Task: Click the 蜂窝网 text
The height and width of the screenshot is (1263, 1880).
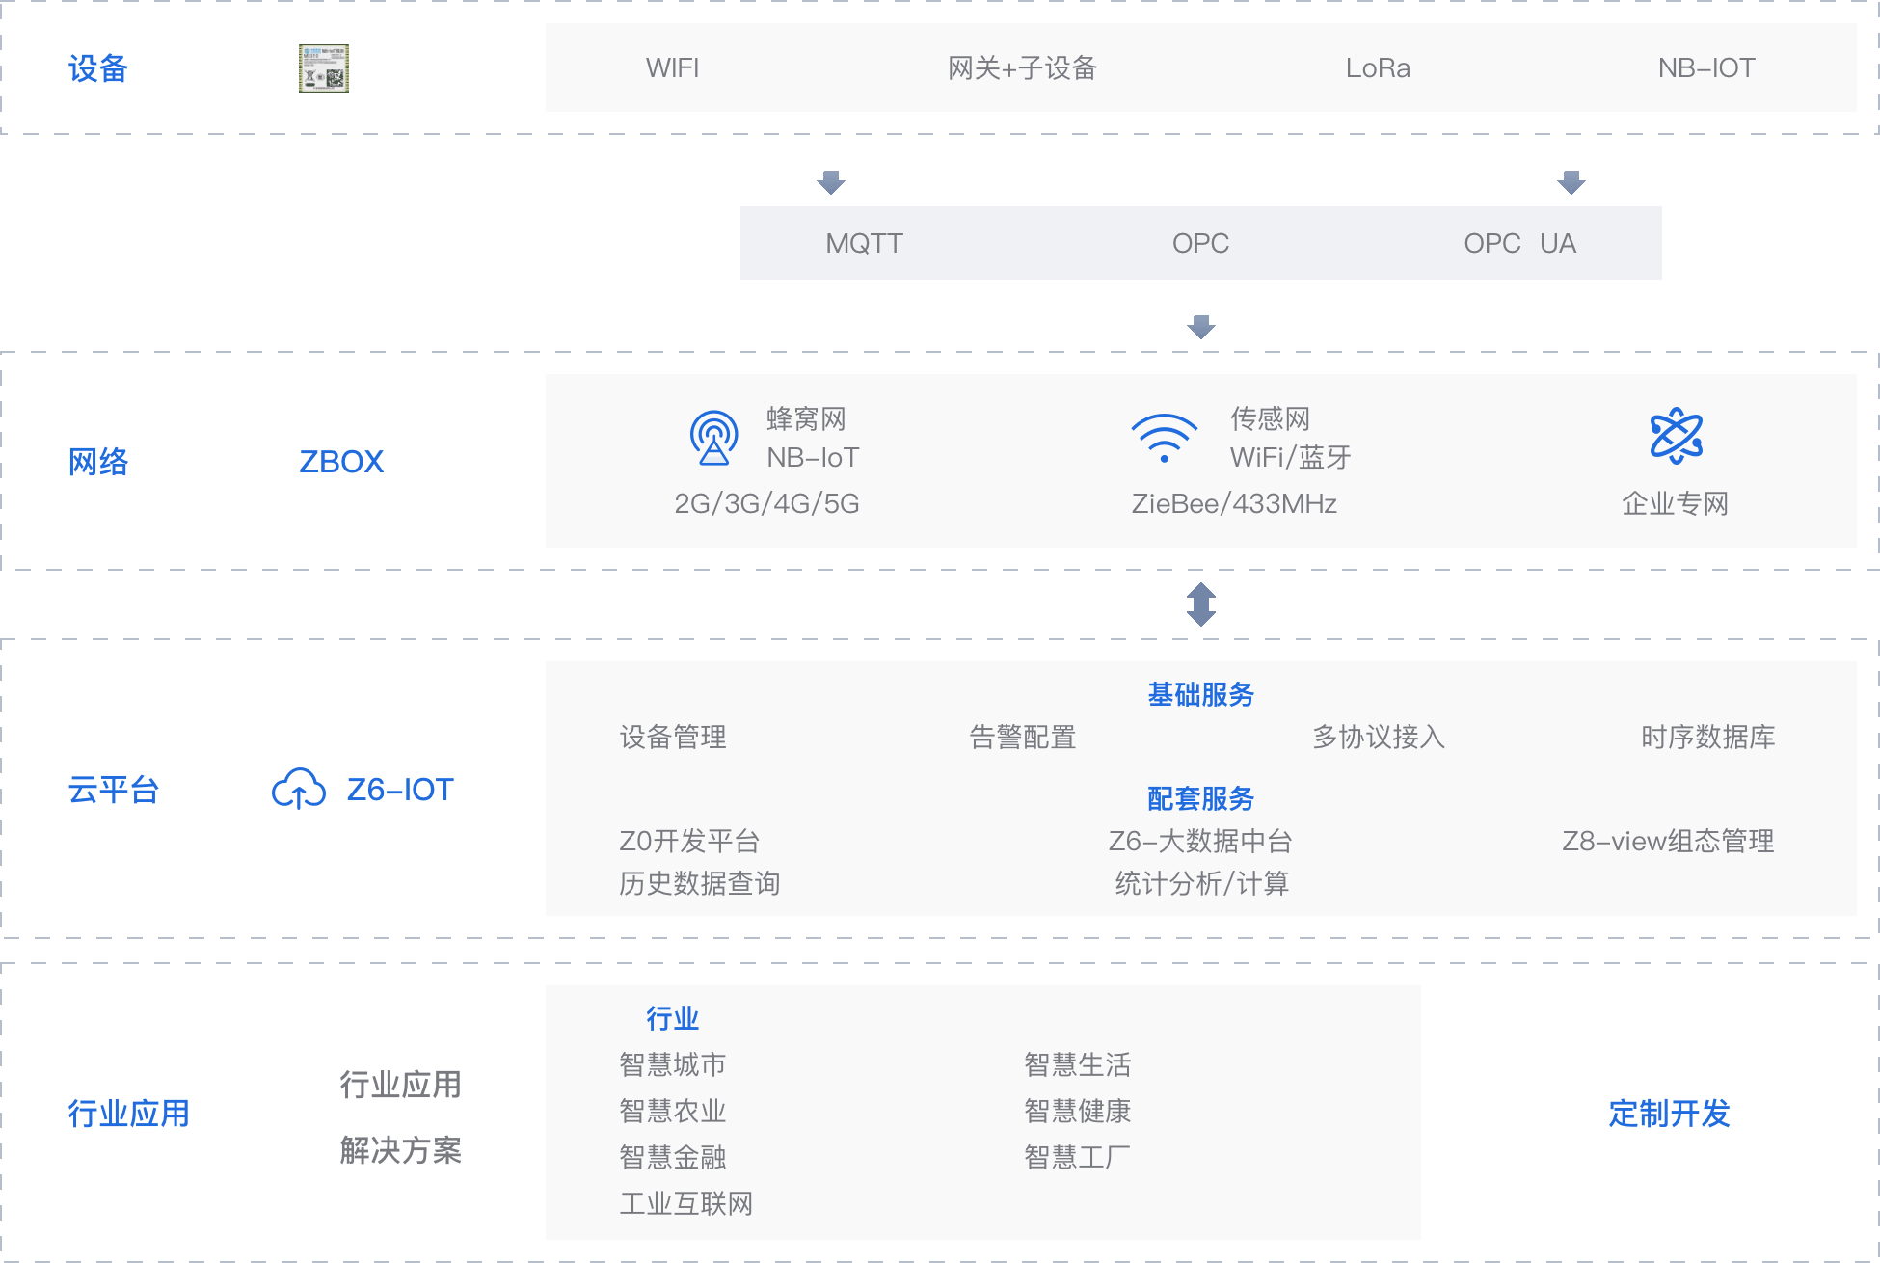Action: pos(806,419)
